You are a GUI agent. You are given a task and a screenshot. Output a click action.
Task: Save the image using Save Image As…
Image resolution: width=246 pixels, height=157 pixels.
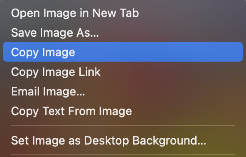pyautogui.click(x=55, y=33)
